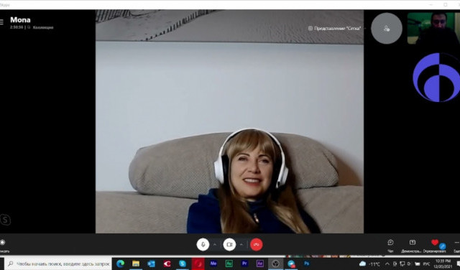Viewport: 460px width, 270px height.
Task: Expand camera options chevron
Action: (241, 244)
